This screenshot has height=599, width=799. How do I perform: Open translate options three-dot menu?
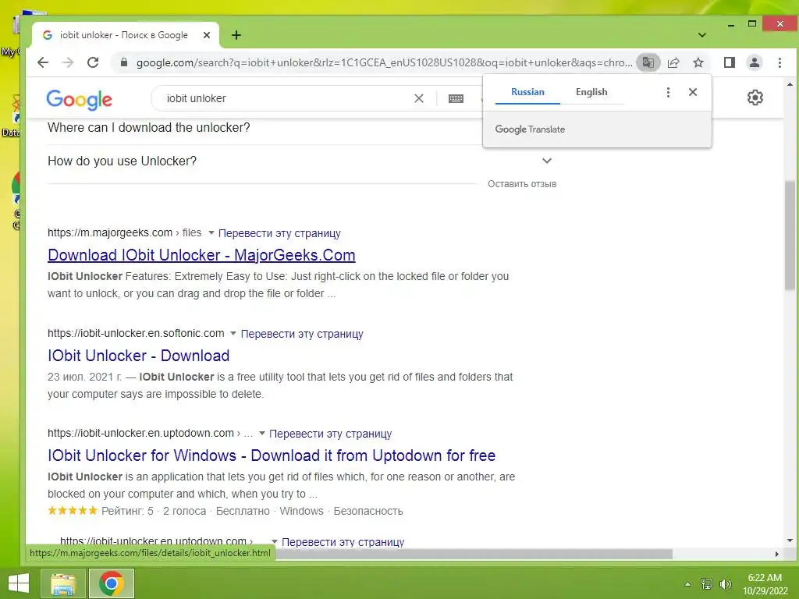pyautogui.click(x=668, y=92)
